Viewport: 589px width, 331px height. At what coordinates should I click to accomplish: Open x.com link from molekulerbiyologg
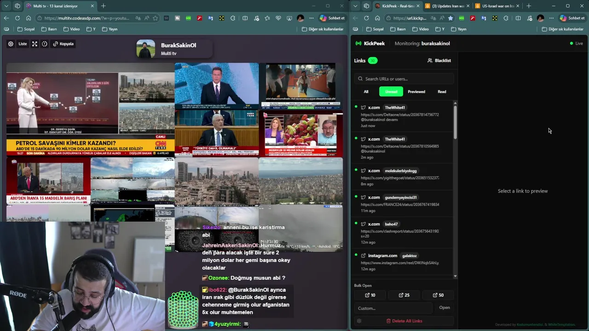coord(403,177)
